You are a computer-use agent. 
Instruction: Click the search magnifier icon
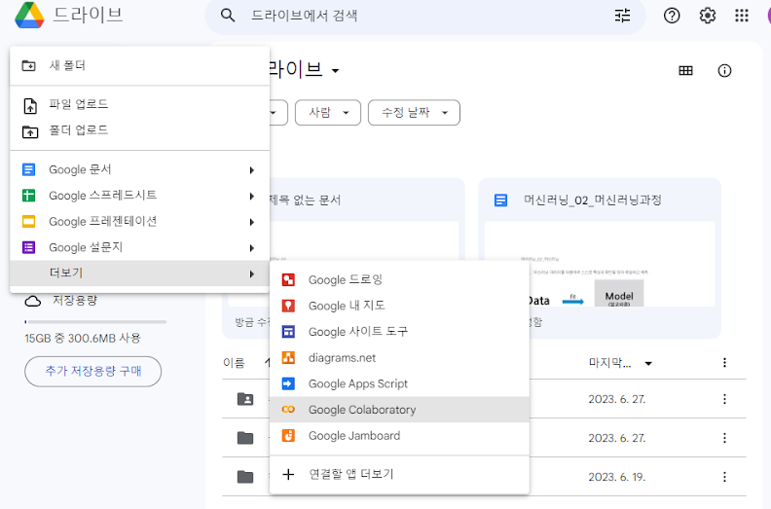click(228, 16)
